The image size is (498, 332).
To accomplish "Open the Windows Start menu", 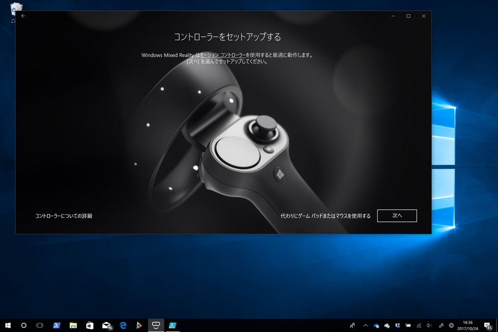I will click(x=8, y=325).
